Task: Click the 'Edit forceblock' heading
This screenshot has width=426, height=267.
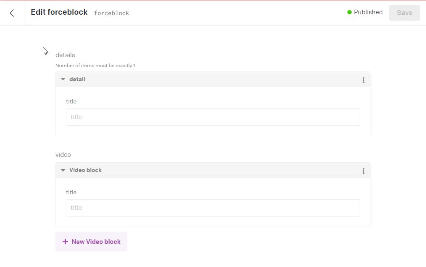Action: pos(59,12)
